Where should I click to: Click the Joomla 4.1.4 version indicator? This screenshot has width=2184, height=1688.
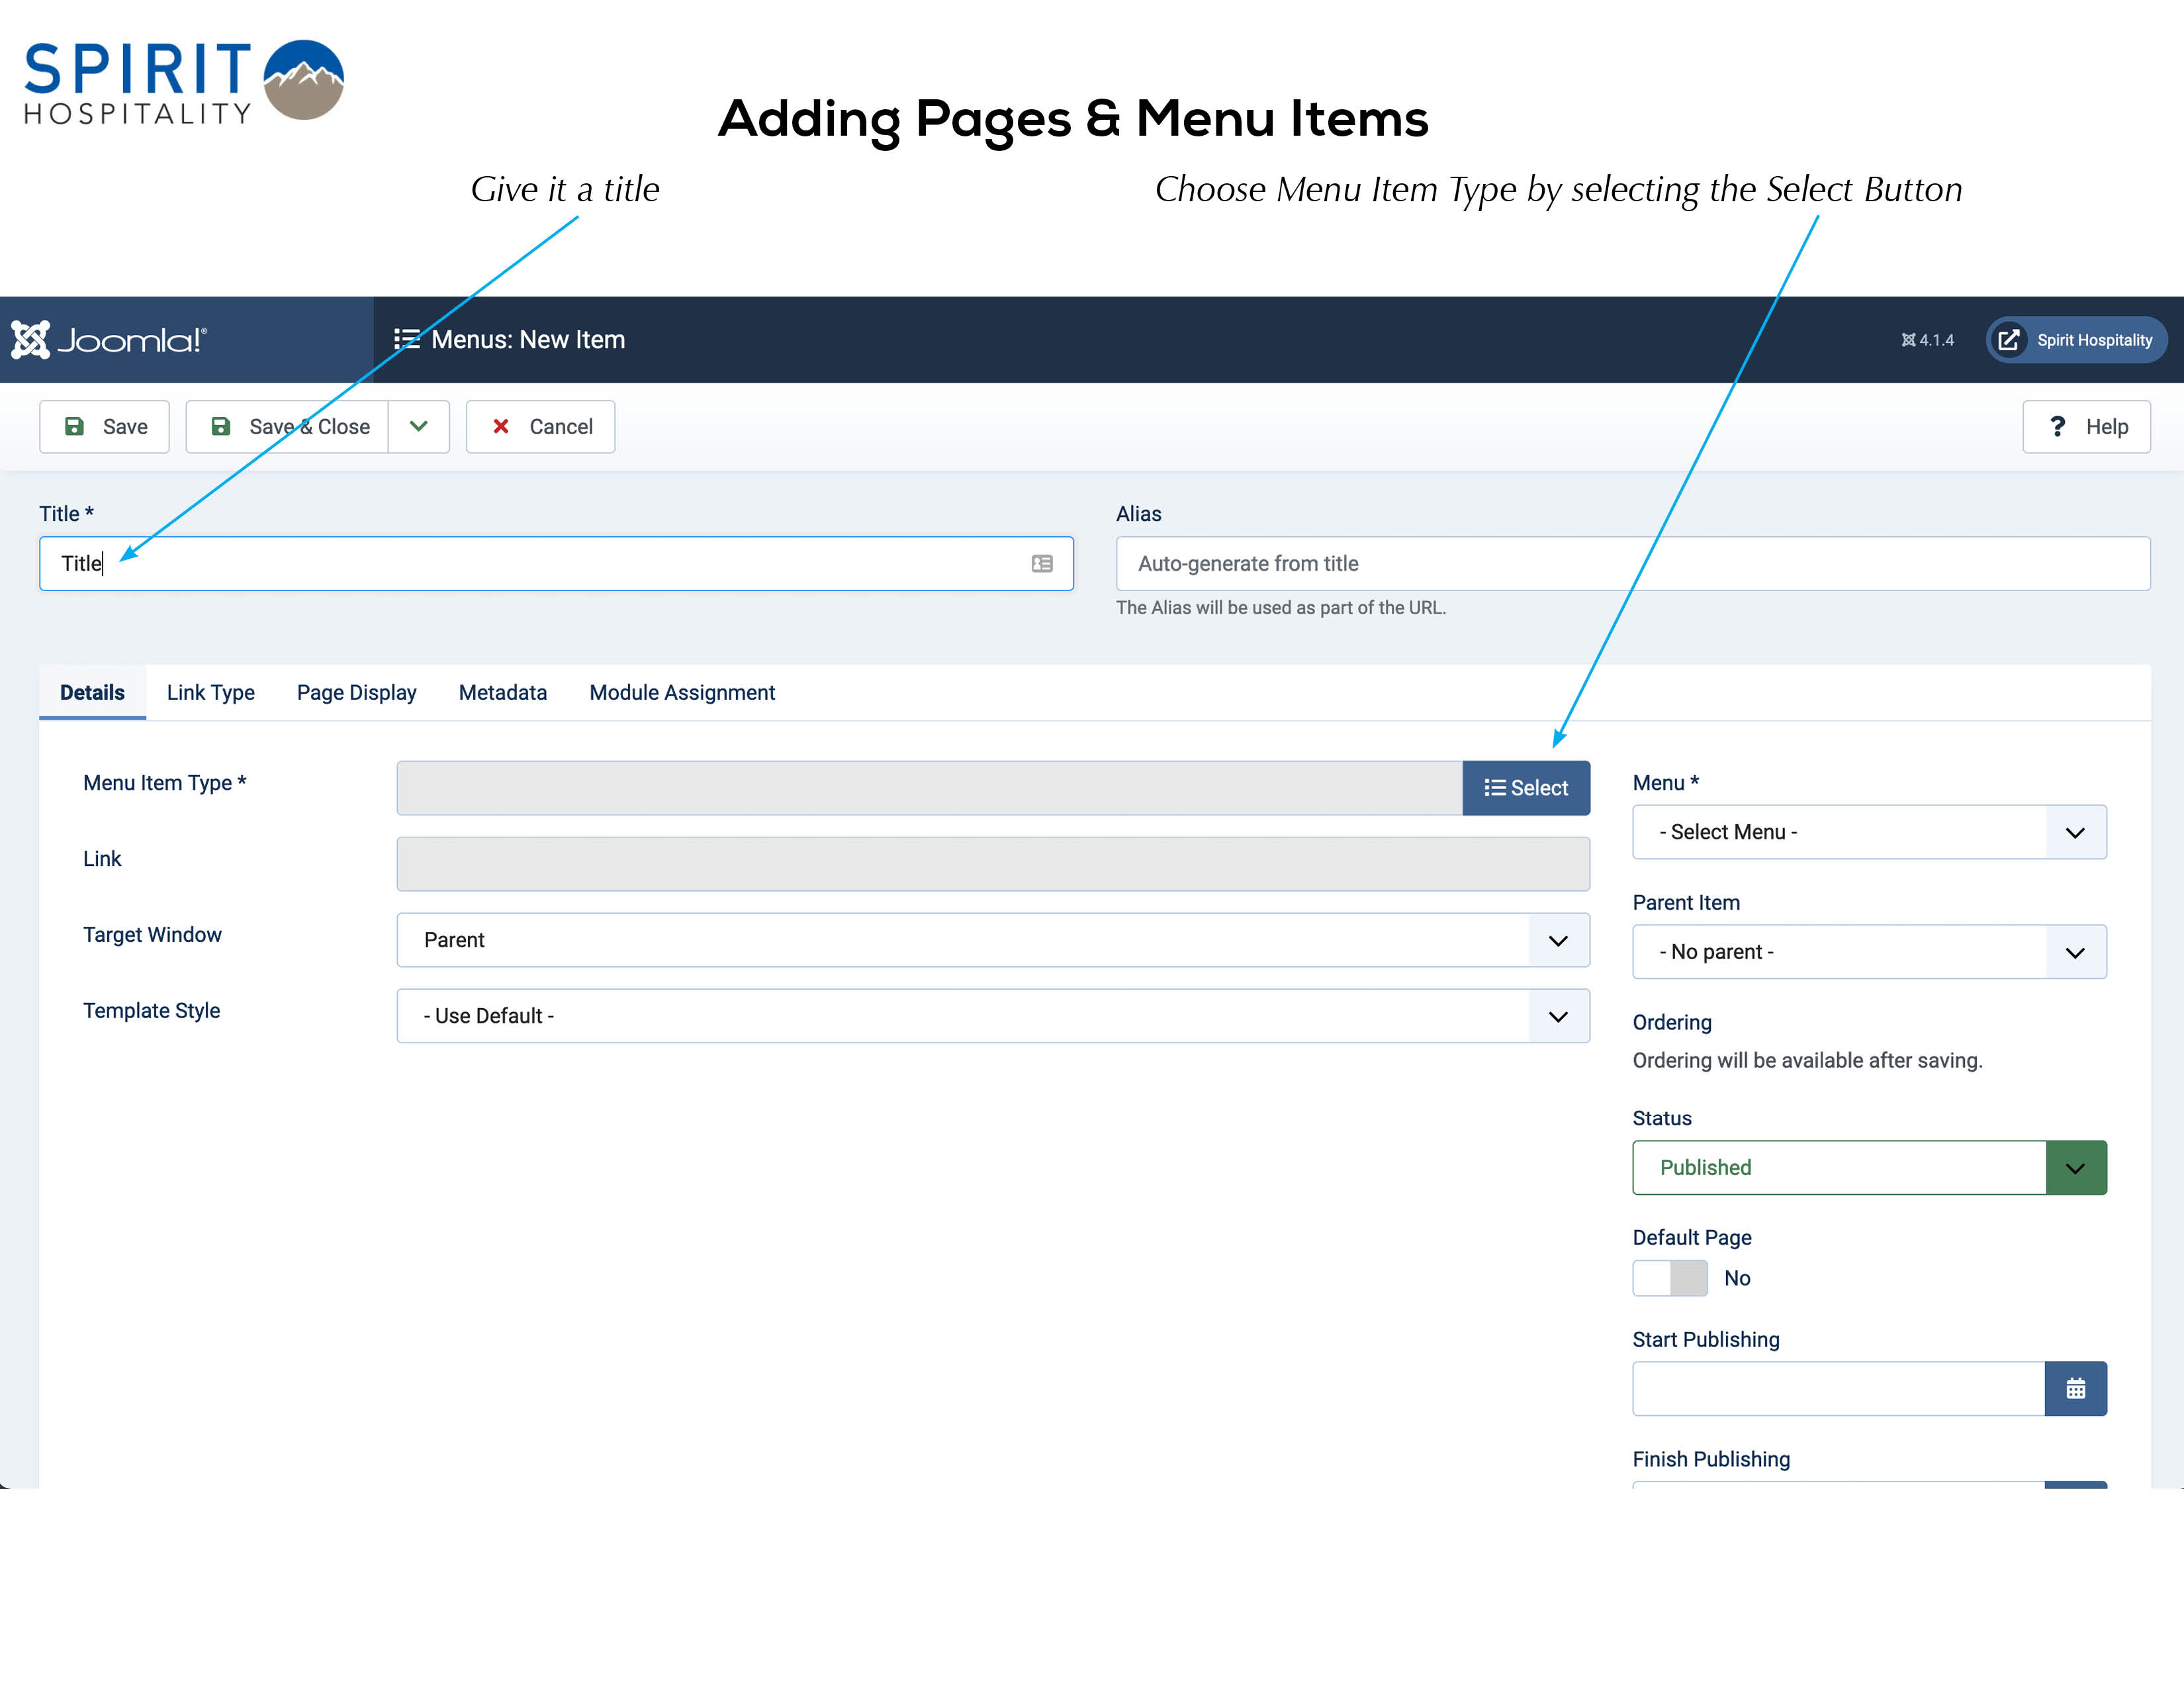pyautogui.click(x=1927, y=340)
